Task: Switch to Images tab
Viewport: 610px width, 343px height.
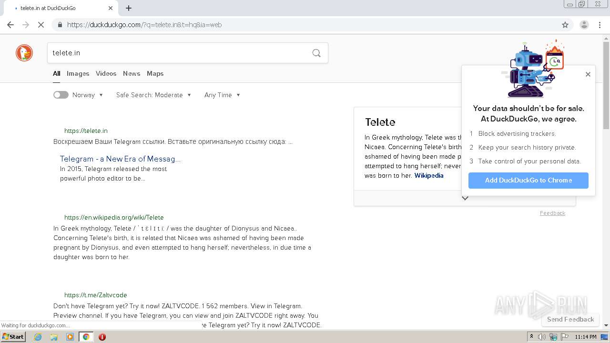Action: pyautogui.click(x=78, y=73)
